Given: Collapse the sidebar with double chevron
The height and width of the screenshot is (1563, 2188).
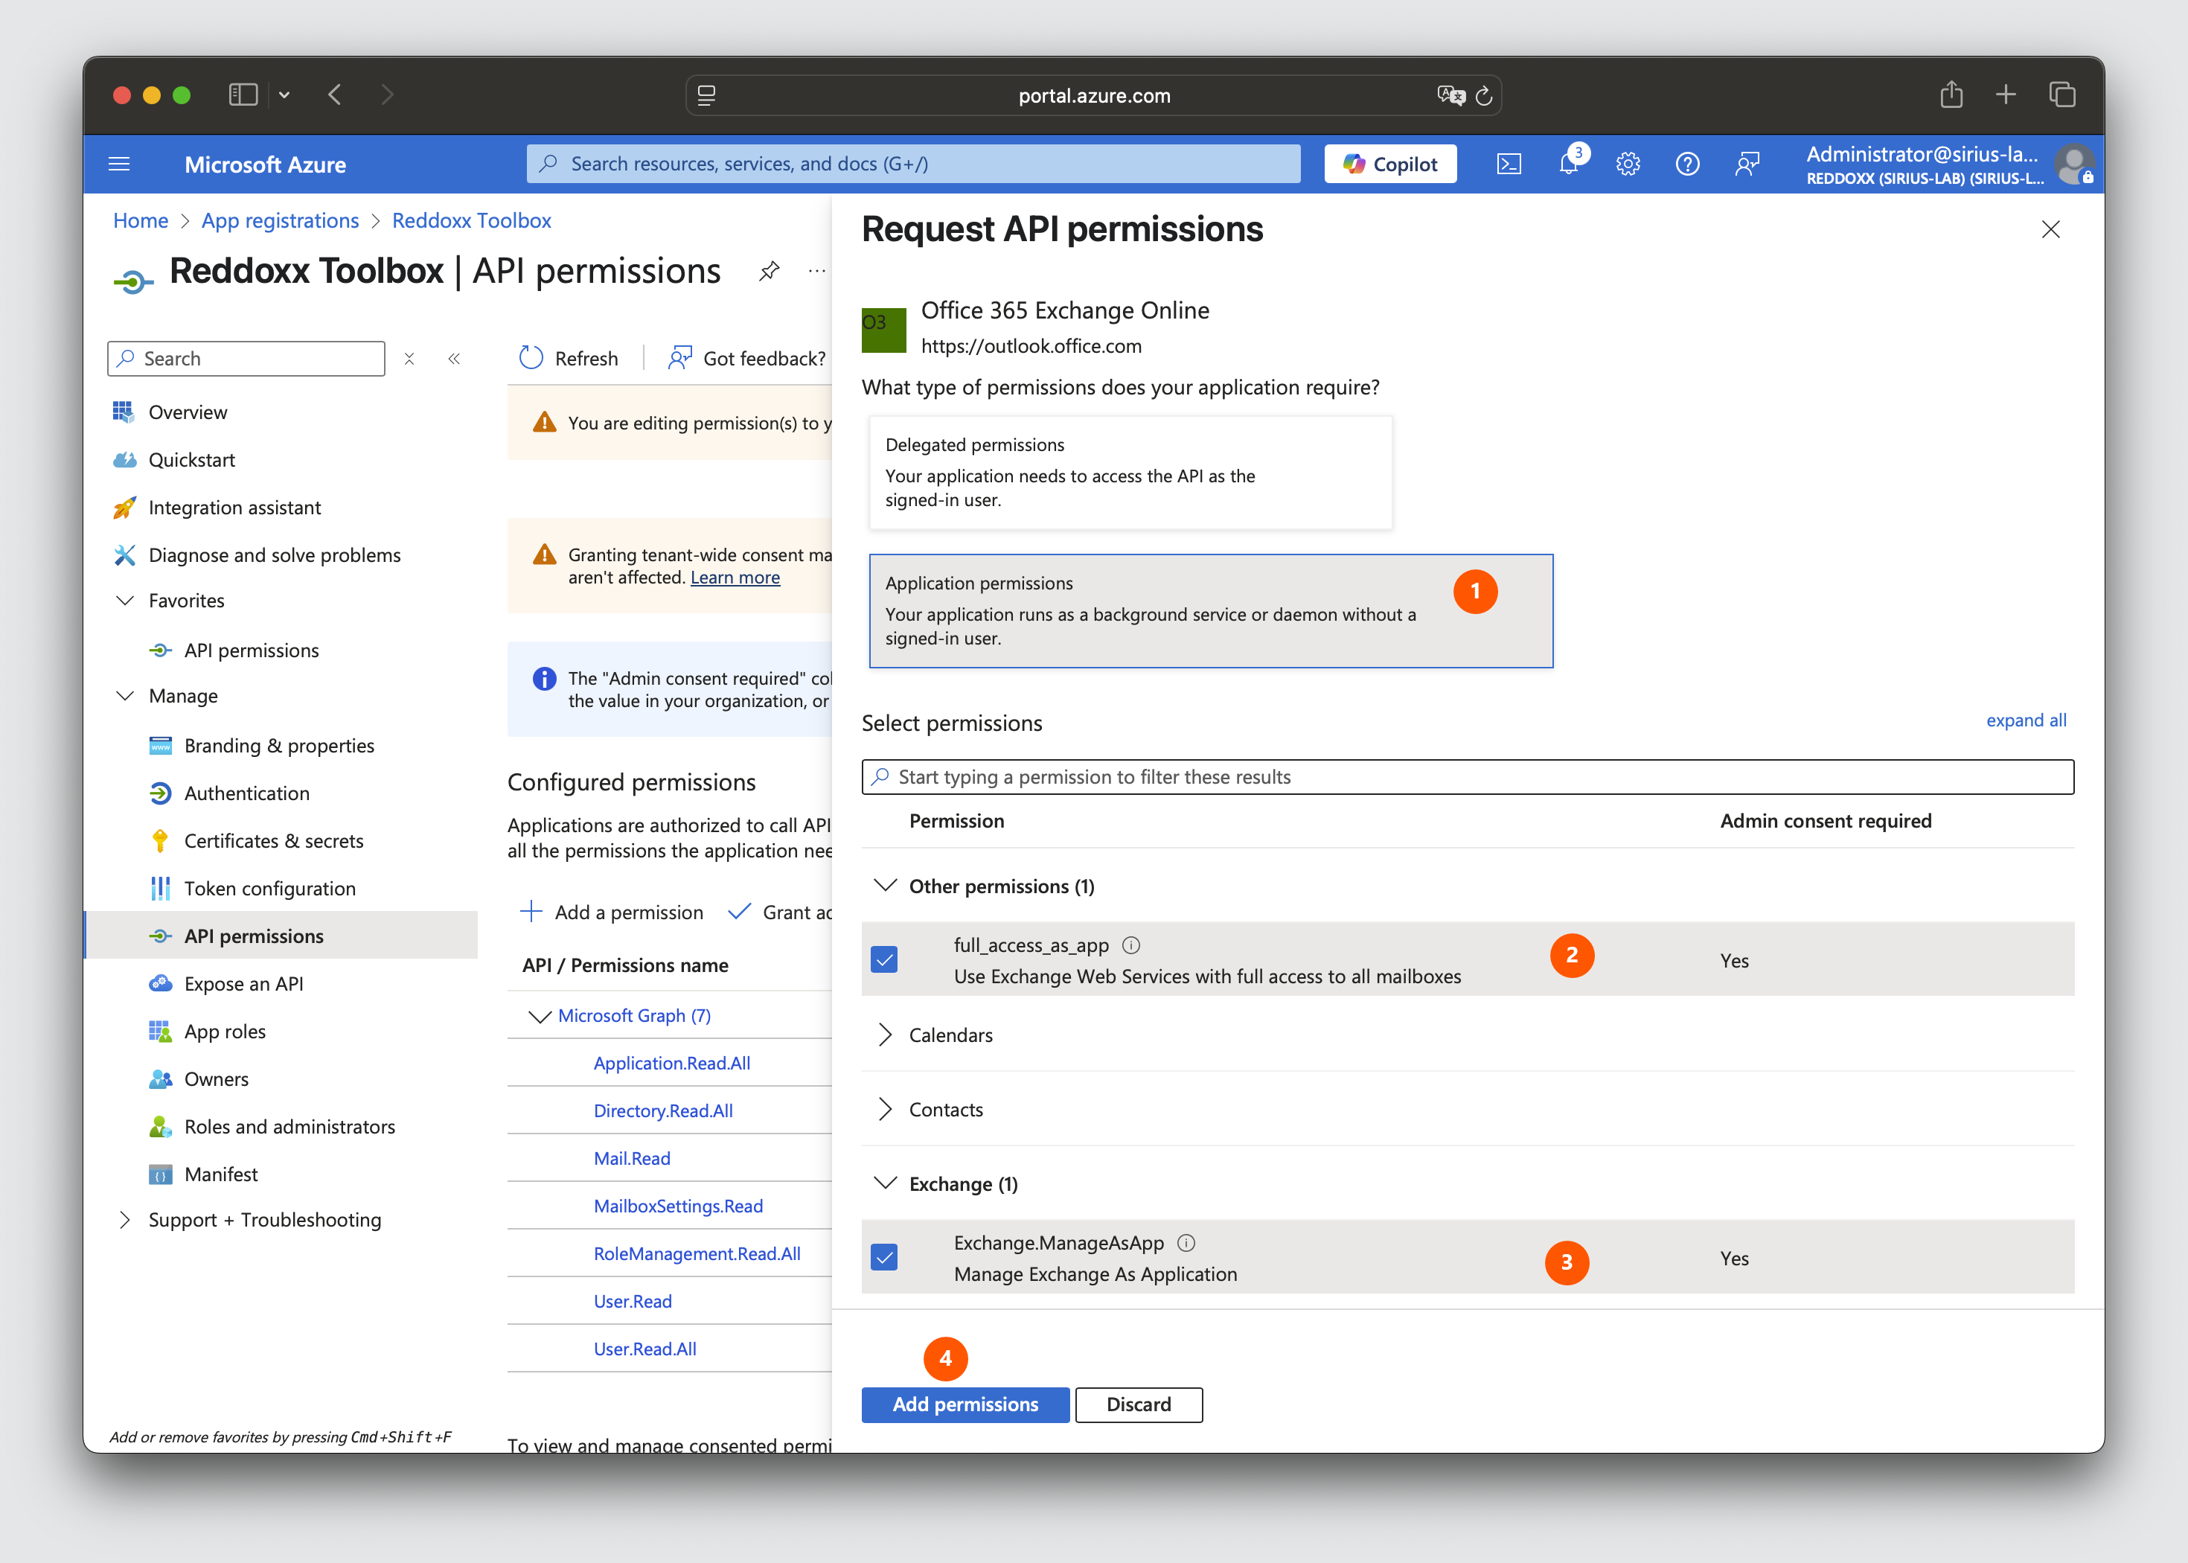Looking at the screenshot, I should pos(454,358).
